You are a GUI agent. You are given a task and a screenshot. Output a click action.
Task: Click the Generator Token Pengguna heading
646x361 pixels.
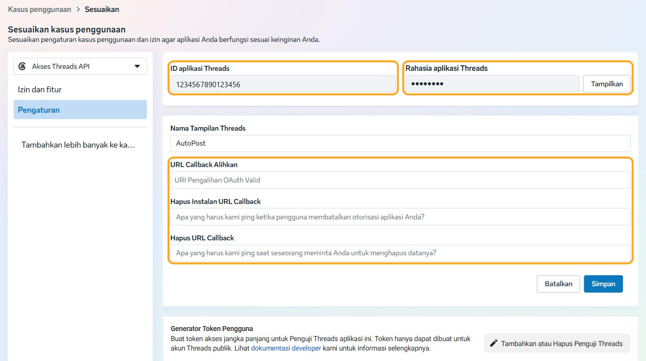[x=212, y=329]
